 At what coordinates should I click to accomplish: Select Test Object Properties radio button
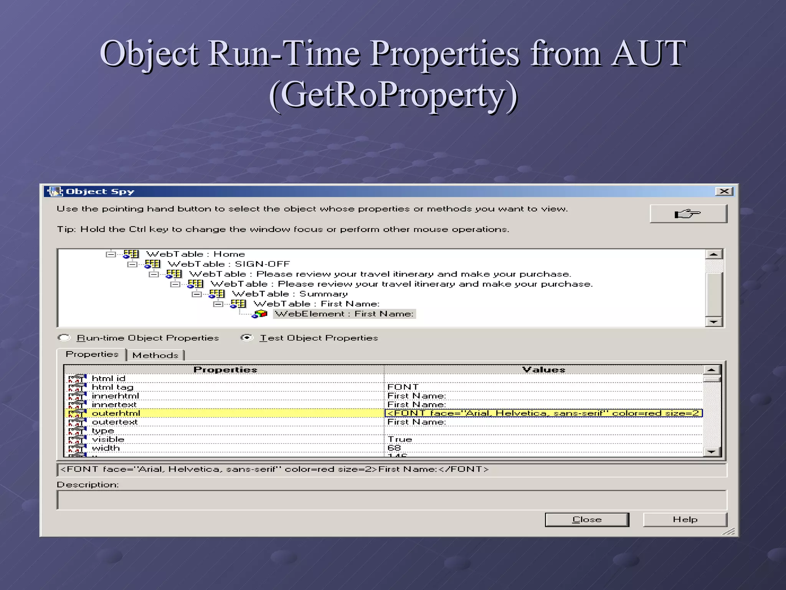(247, 338)
